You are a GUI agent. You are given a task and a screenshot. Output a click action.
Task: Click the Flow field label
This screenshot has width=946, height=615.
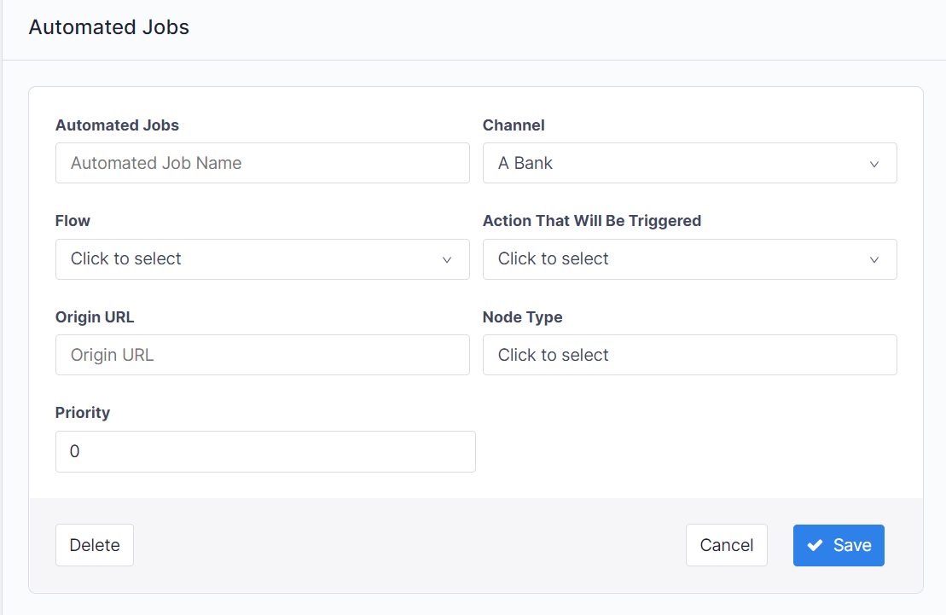click(x=73, y=221)
